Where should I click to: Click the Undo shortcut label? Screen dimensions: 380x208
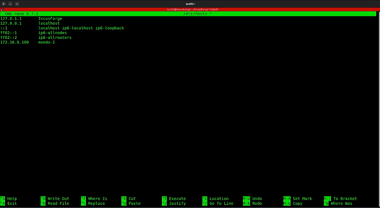[257, 199]
